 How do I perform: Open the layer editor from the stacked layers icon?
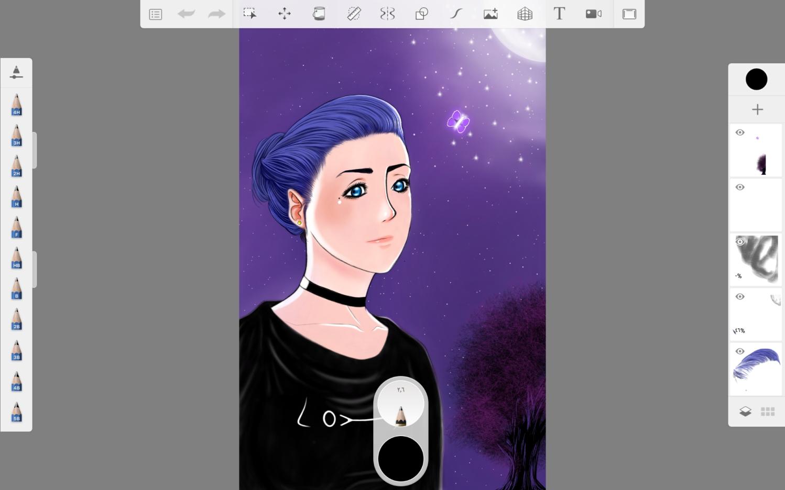[745, 411]
